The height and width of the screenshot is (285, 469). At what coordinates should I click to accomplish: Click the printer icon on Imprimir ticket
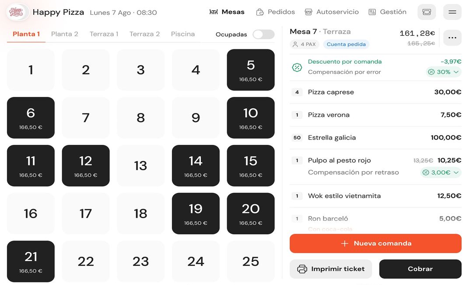pyautogui.click(x=302, y=269)
